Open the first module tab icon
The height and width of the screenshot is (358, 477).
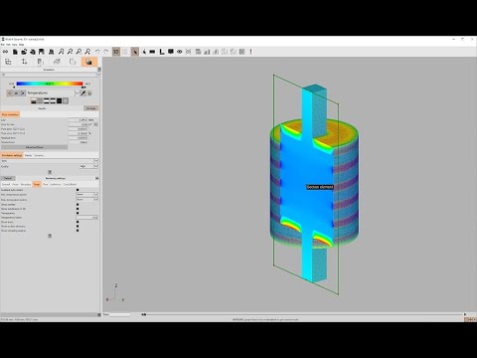(8, 62)
